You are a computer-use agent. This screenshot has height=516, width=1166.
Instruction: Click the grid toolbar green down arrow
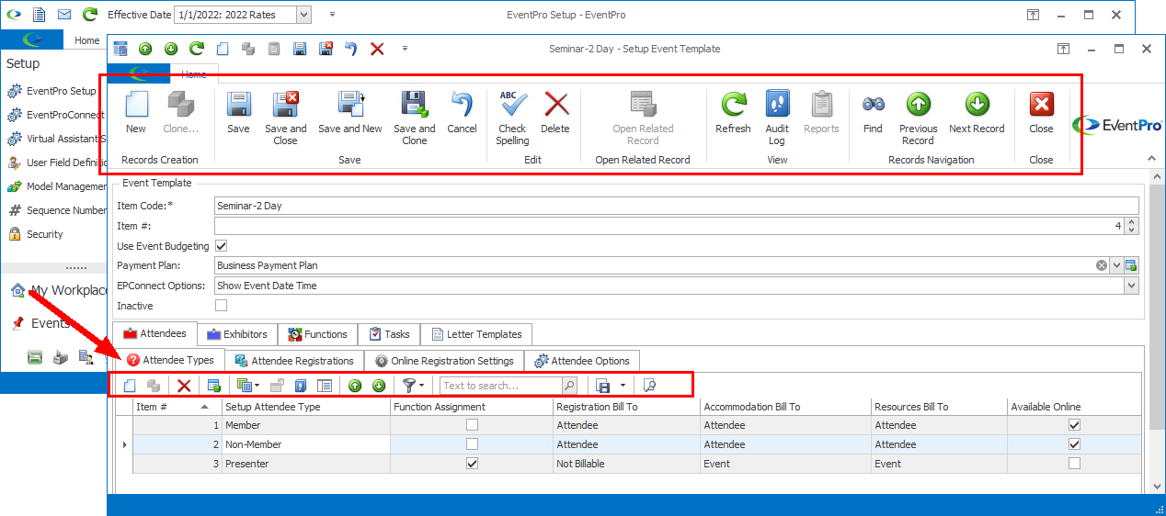tap(378, 386)
